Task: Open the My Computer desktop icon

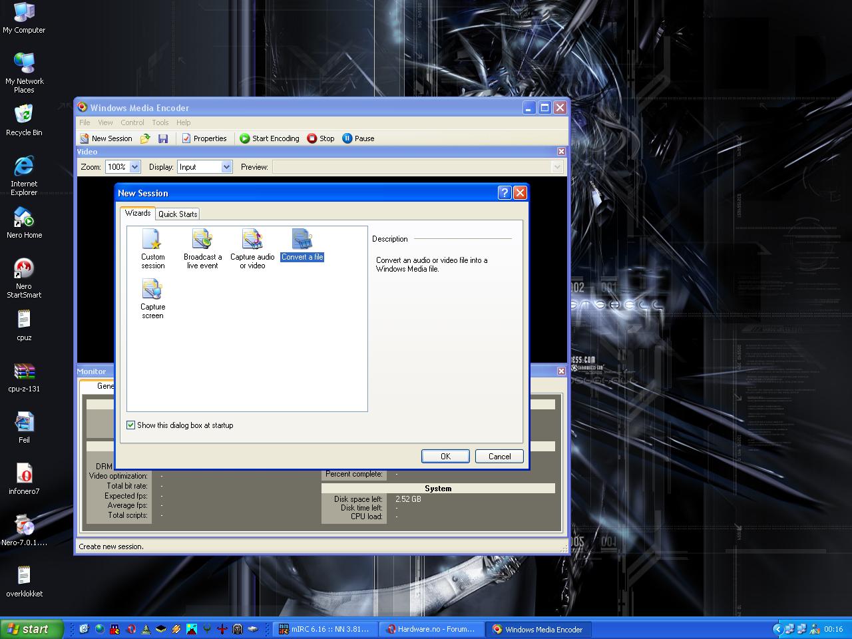Action: 24,18
